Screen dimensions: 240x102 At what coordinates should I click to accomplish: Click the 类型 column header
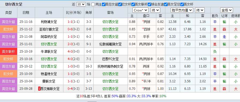(9, 12)
